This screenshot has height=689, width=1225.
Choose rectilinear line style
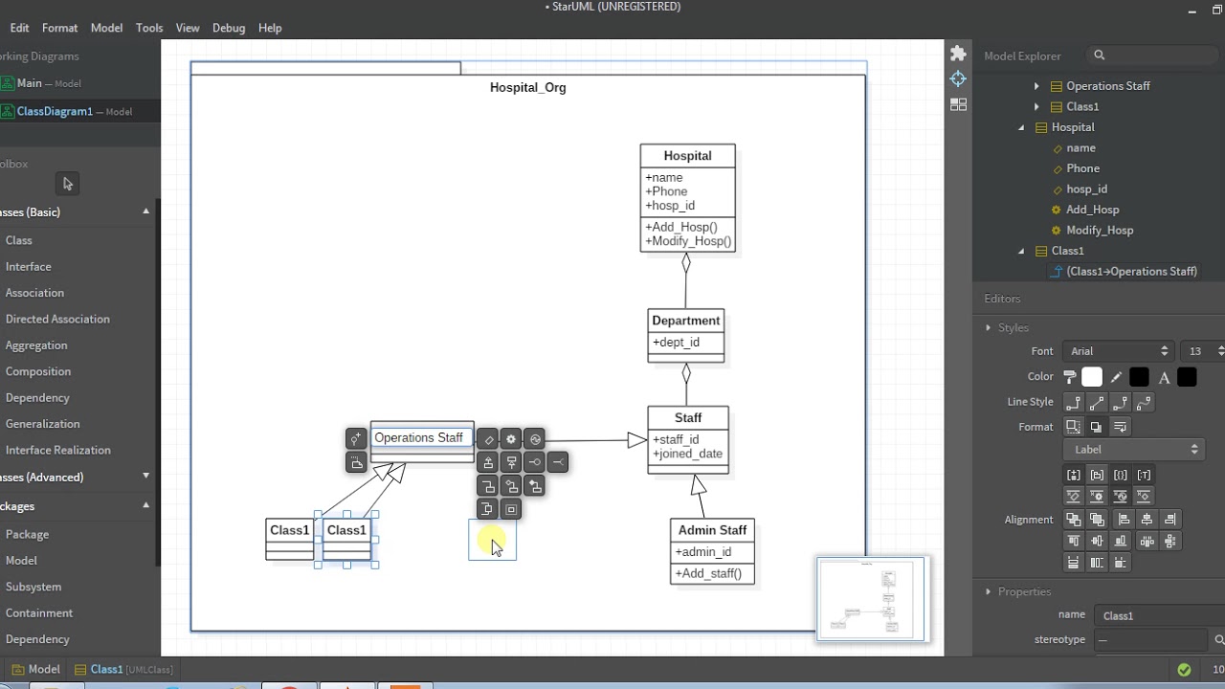(1074, 402)
